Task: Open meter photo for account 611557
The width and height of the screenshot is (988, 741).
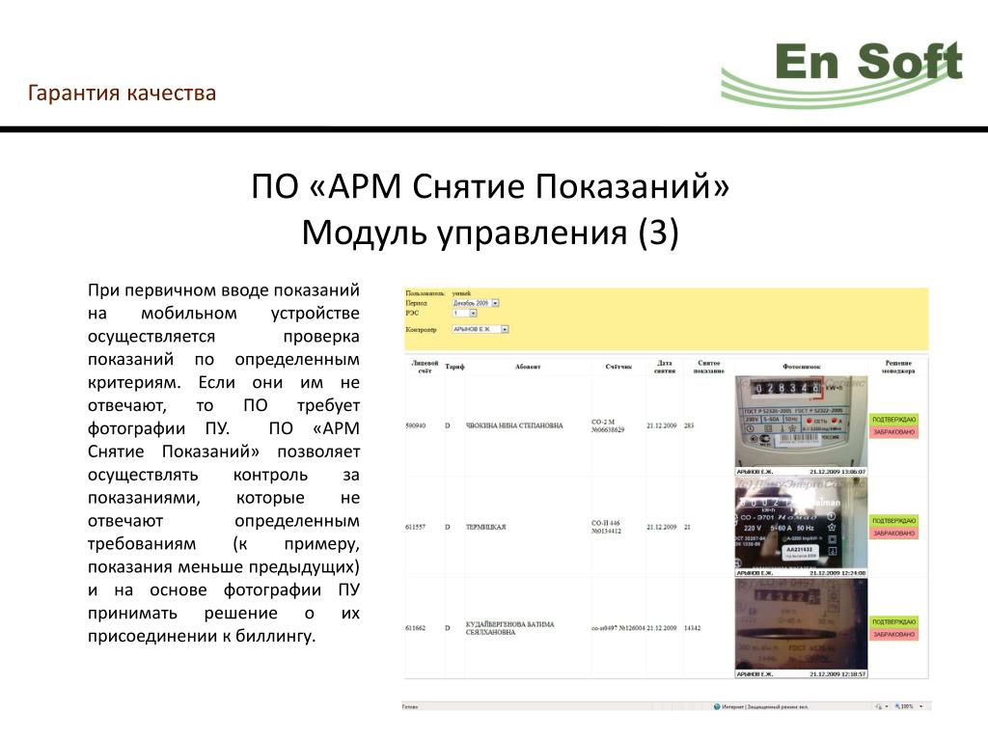Action: 801,527
